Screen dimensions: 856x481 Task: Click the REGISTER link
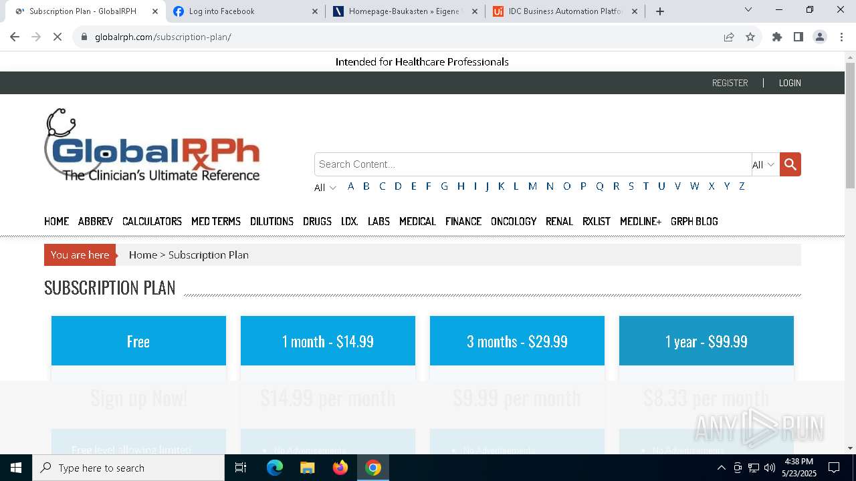(x=730, y=83)
